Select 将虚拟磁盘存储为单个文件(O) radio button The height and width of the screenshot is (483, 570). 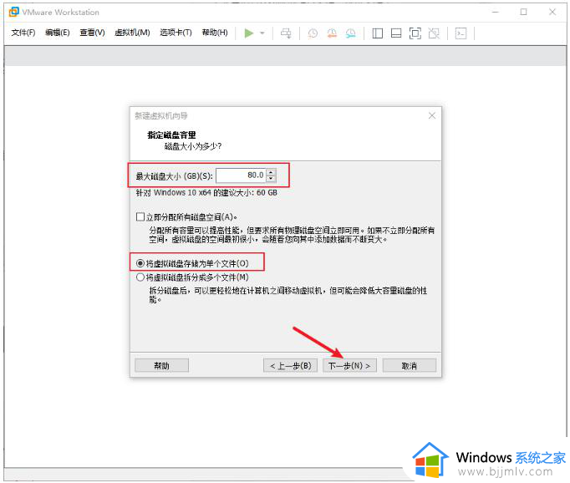[x=140, y=263]
